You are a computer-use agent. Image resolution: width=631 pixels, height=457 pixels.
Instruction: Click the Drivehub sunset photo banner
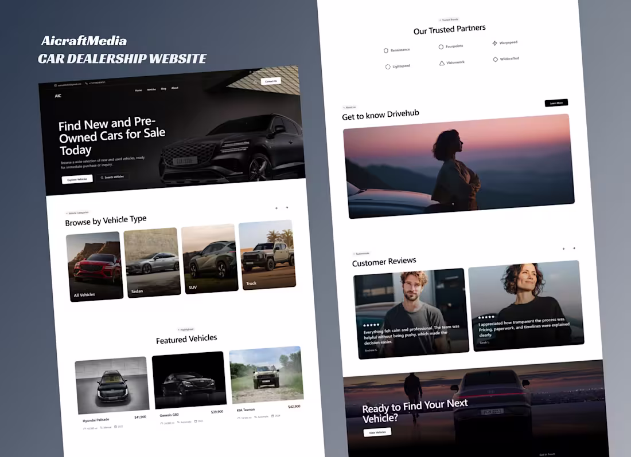pos(459,166)
